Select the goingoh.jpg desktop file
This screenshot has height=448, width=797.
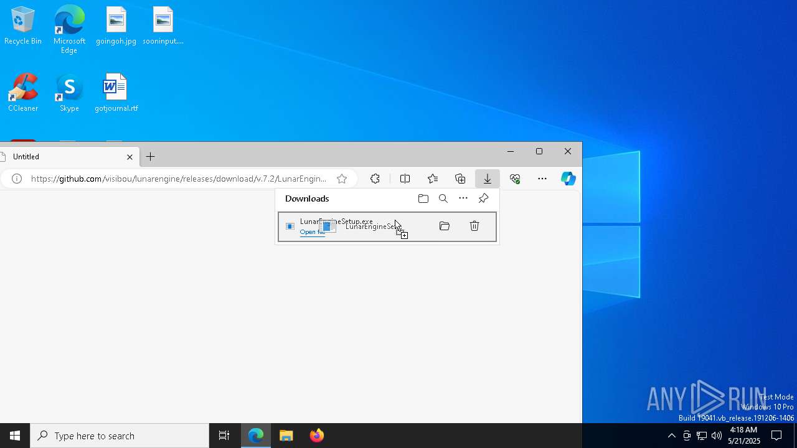click(x=116, y=26)
